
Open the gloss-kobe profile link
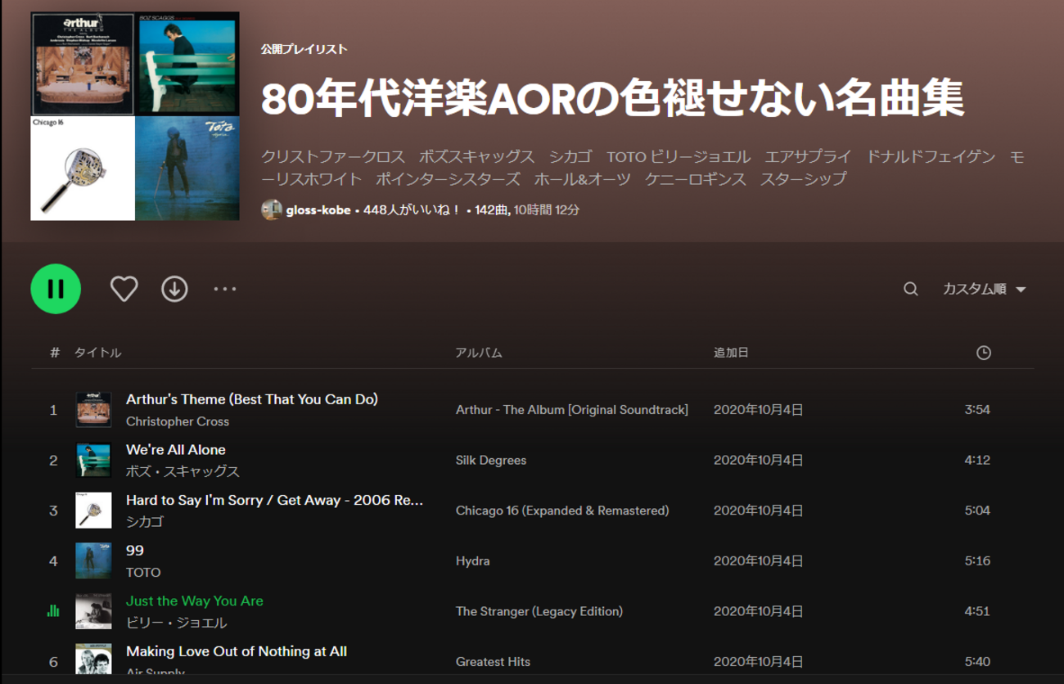318,210
